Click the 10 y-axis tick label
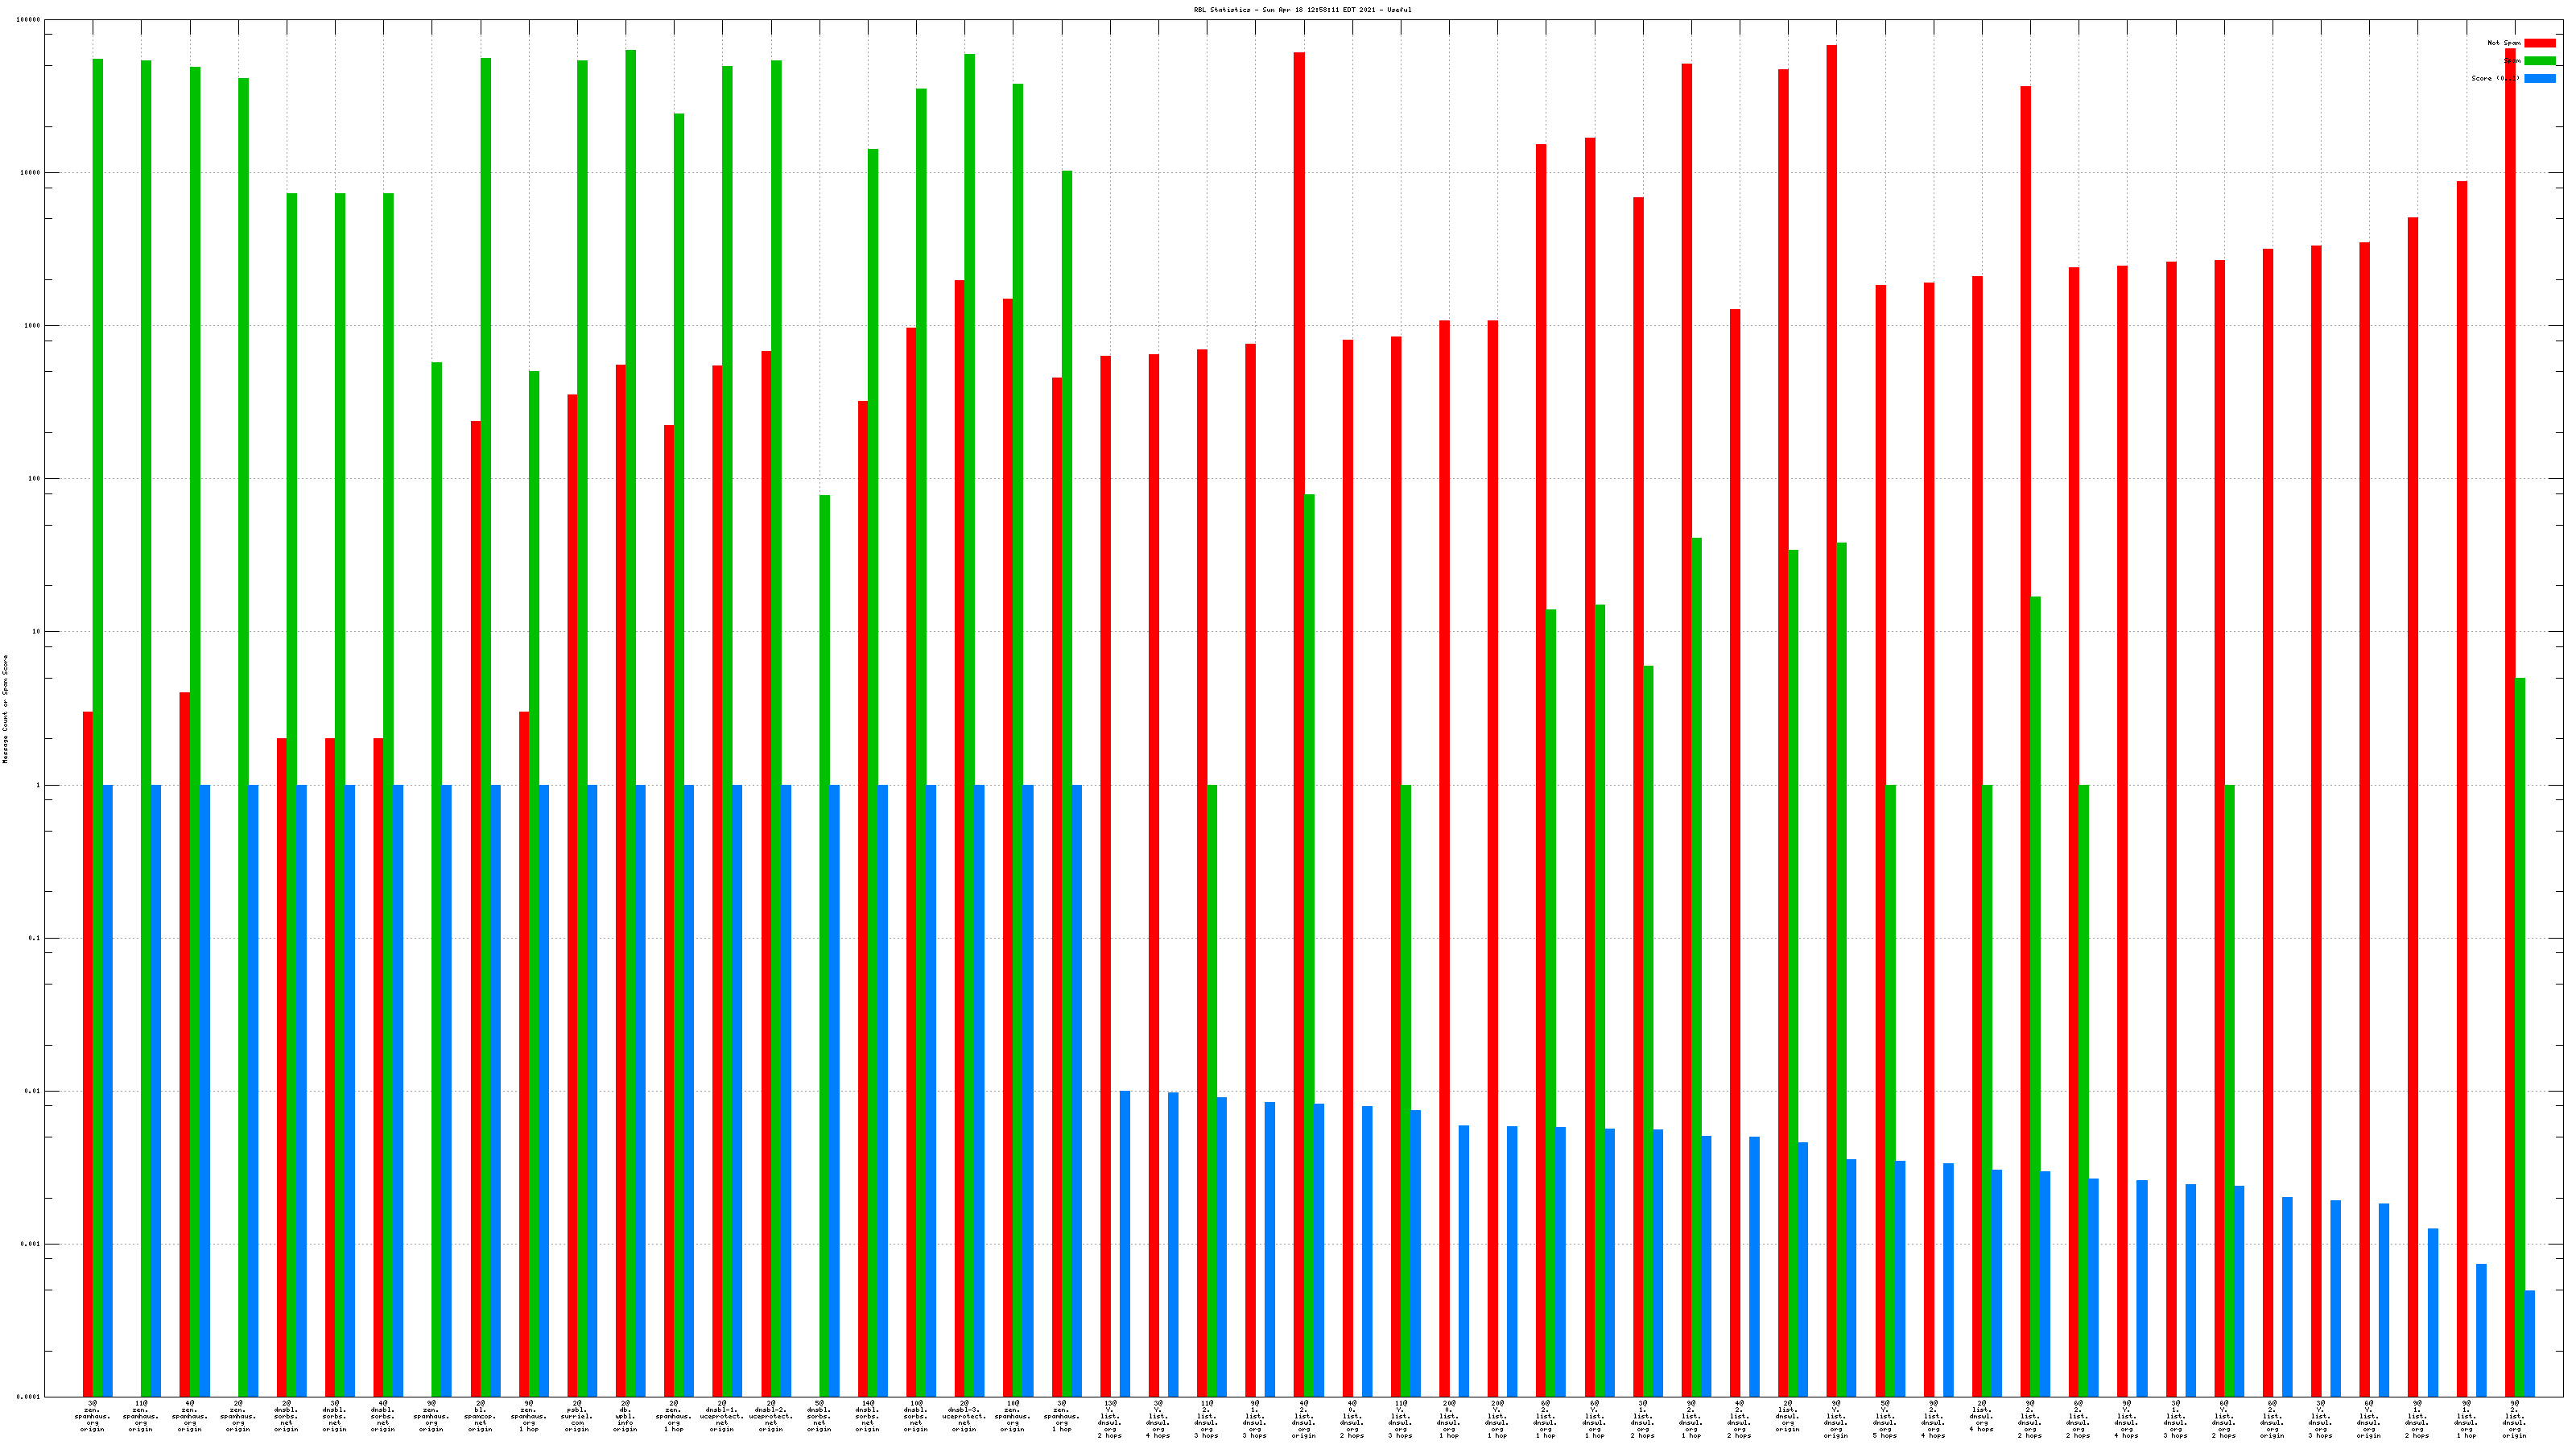2576x1449 pixels. point(36,632)
